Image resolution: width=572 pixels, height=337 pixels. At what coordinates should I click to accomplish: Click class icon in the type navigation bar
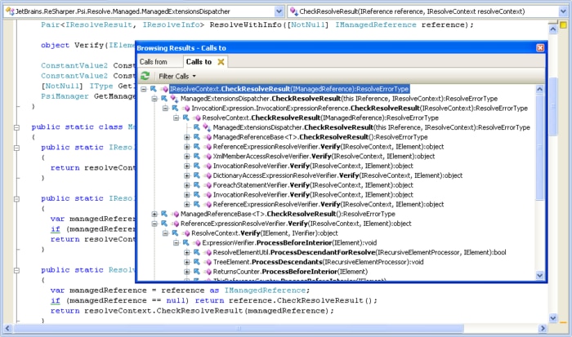click(7, 11)
